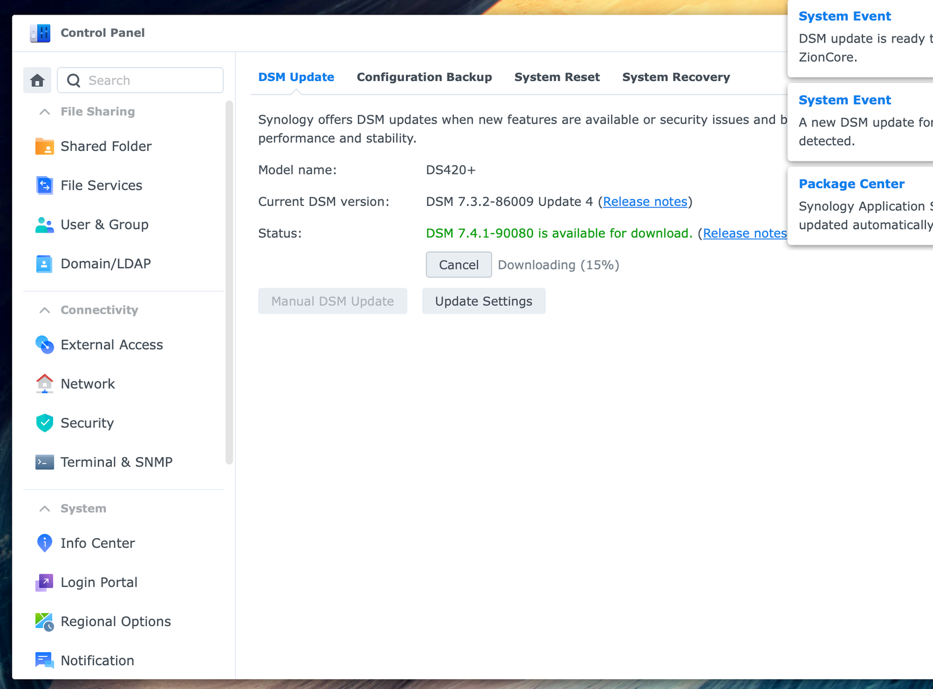The image size is (933, 689).
Task: Cancel the DSM download
Action: (x=459, y=265)
